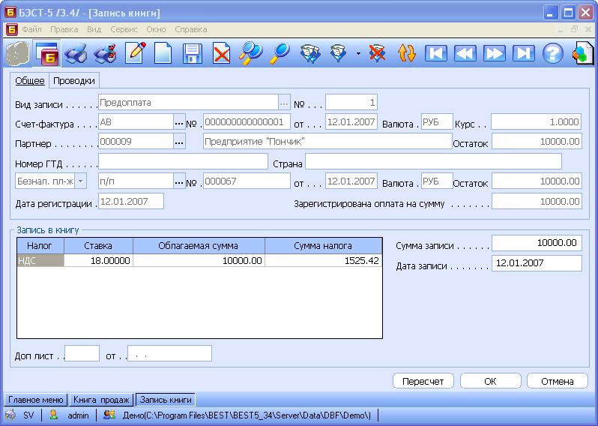Switch to Книга продаж window tab

[x=101, y=400]
